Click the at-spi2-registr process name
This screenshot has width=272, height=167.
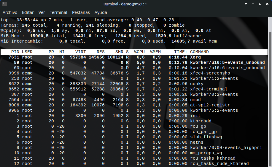(210, 105)
